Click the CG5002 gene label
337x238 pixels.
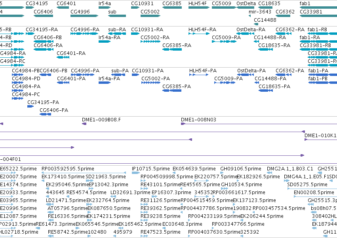(150, 11)
